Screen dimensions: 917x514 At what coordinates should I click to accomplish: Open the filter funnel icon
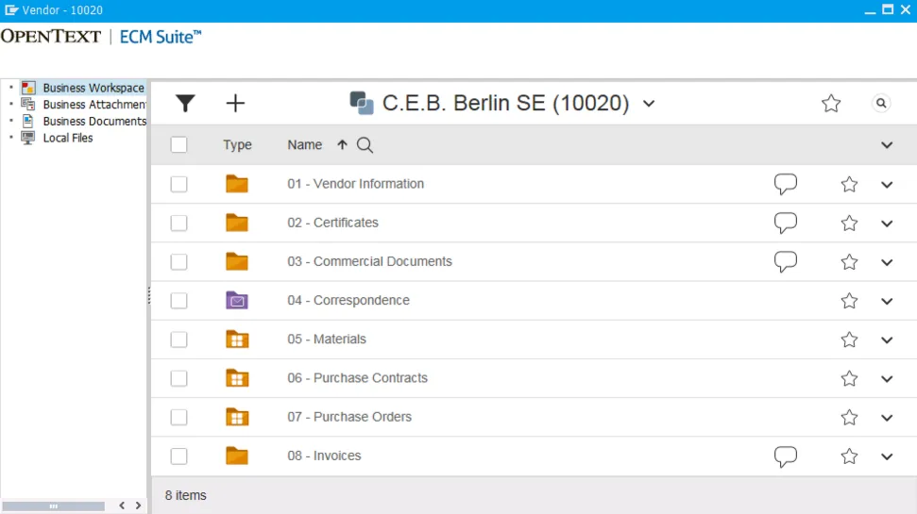[x=185, y=104]
